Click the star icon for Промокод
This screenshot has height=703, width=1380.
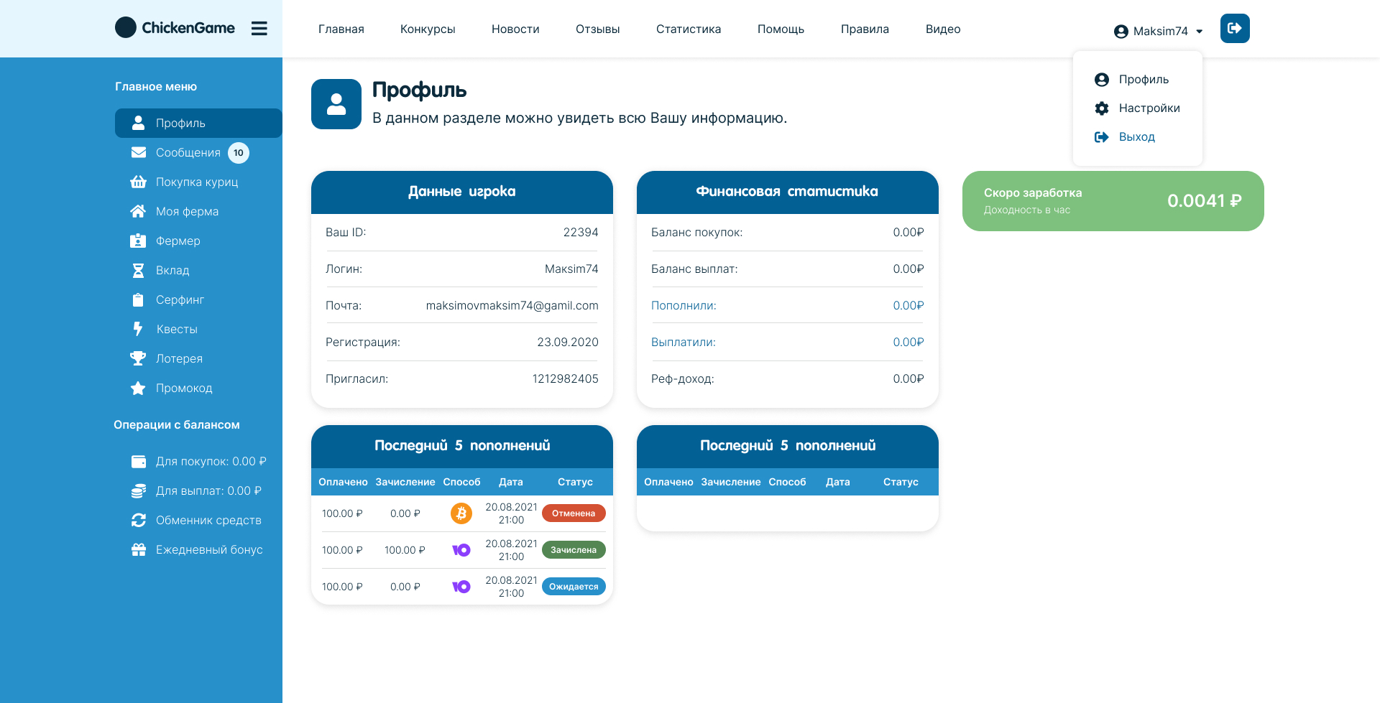click(138, 388)
